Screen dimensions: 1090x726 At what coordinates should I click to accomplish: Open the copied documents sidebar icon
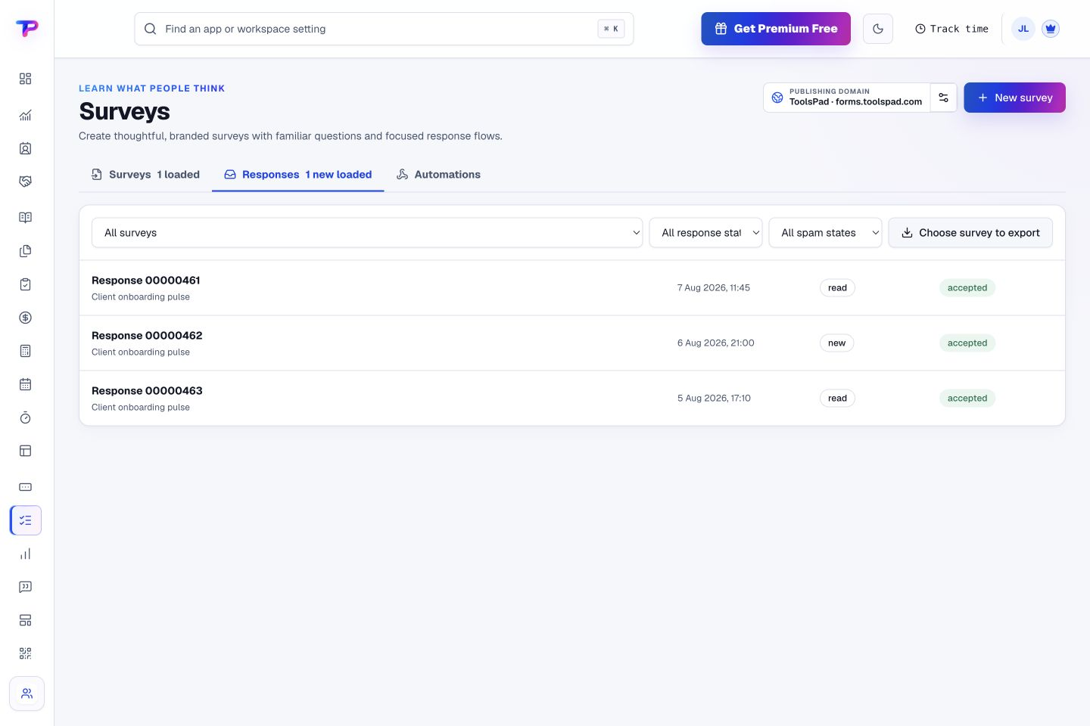click(x=25, y=251)
